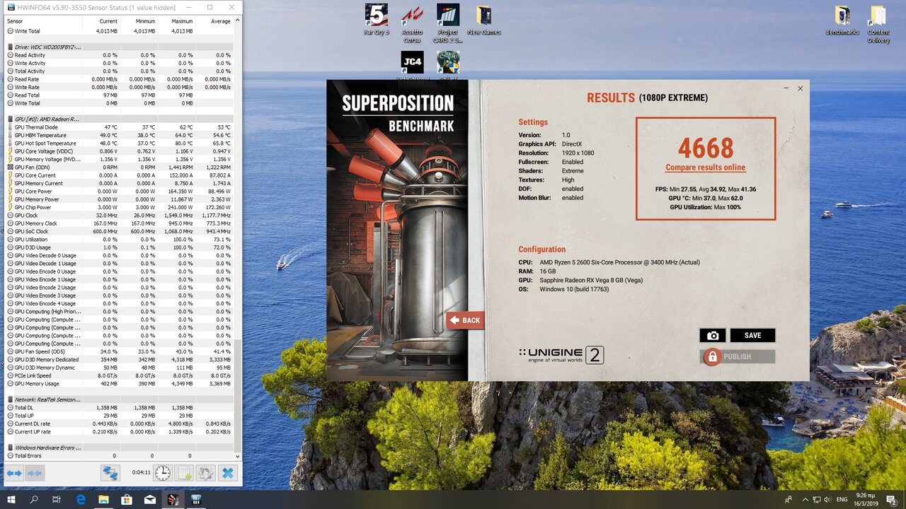Click the HWiNFO collapse window arrows button

point(35,473)
